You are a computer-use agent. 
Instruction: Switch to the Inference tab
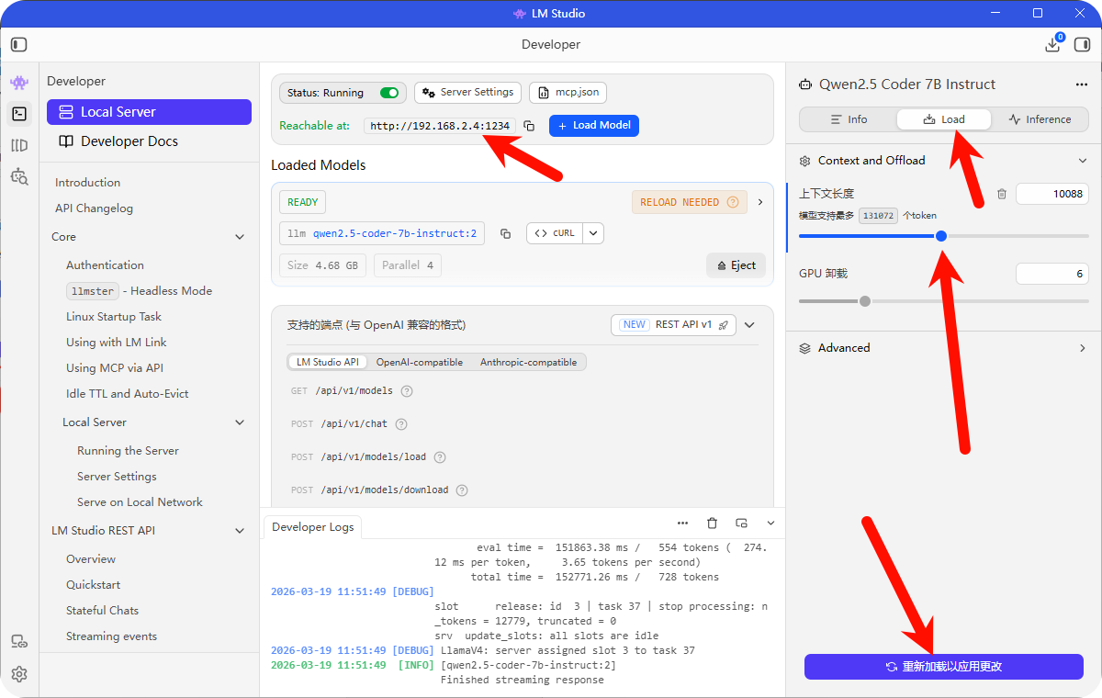pyautogui.click(x=1040, y=119)
